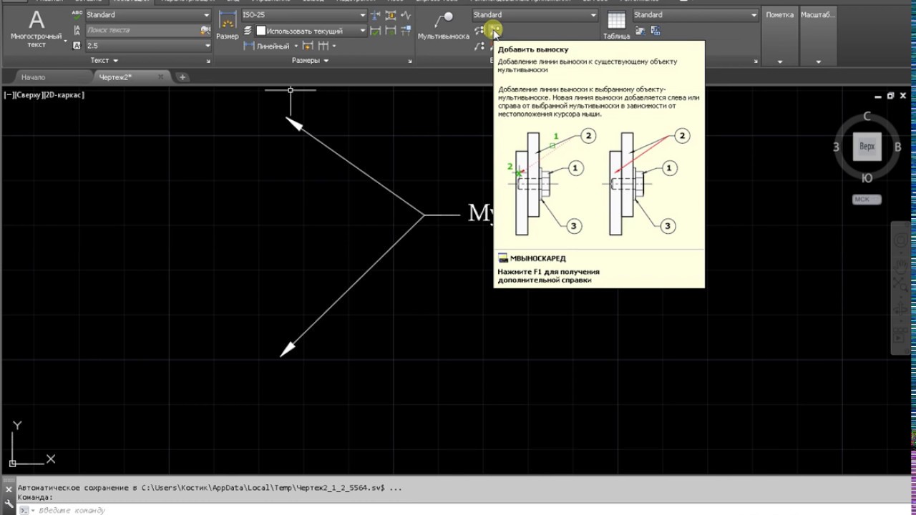The image size is (916, 515).
Task: Switch to the Начало tab
Action: click(x=34, y=77)
